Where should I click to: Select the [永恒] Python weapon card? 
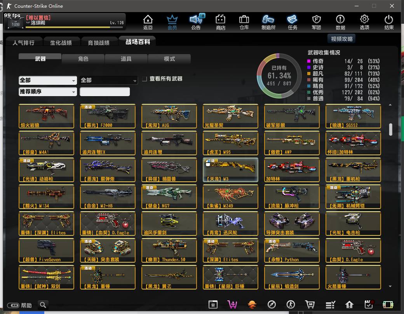coord(292,250)
